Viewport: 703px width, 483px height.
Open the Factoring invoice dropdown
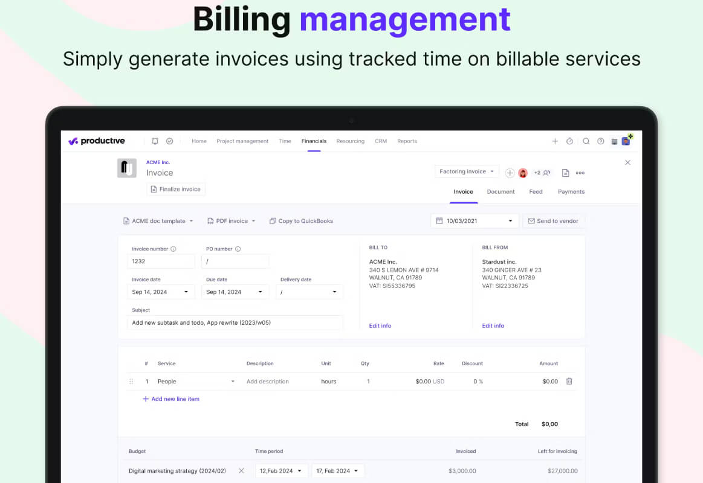466,171
